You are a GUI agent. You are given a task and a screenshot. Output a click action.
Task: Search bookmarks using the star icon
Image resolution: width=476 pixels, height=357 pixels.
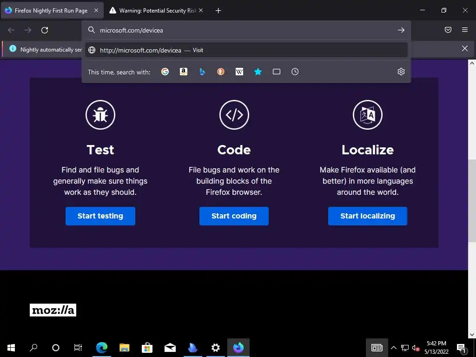coord(258,72)
